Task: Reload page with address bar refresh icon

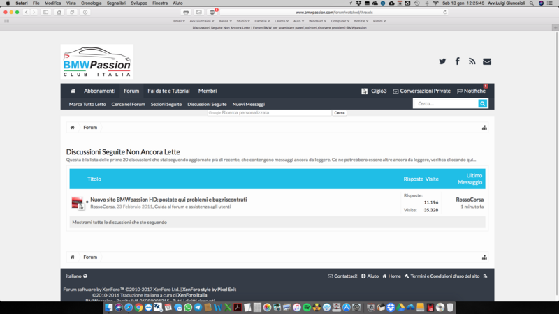Action: click(x=444, y=12)
